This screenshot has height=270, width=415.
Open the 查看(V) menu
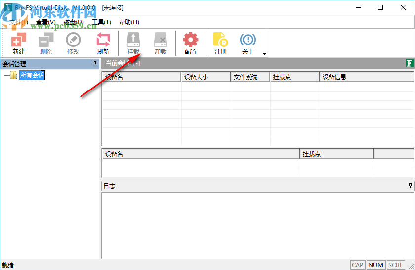click(46, 22)
